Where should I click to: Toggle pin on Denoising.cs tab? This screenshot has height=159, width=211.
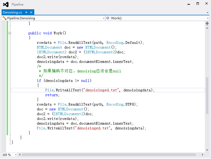[26, 12]
